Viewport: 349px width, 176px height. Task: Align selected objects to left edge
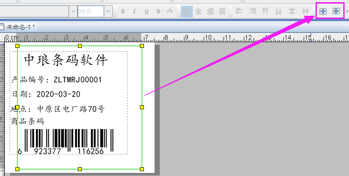point(239,11)
